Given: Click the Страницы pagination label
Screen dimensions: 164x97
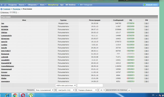Looking at the screenshot, I should tap(5, 12).
